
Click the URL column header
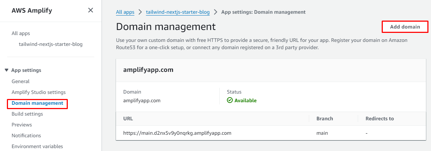128,118
